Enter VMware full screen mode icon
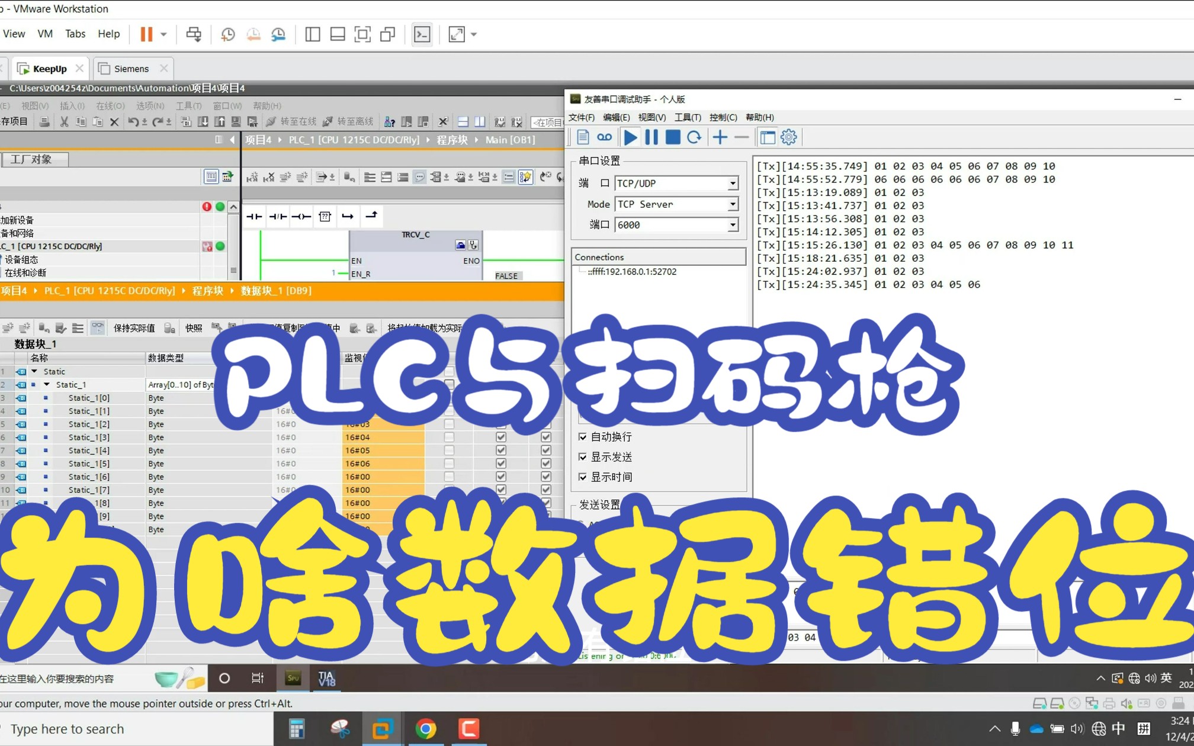 (362, 34)
